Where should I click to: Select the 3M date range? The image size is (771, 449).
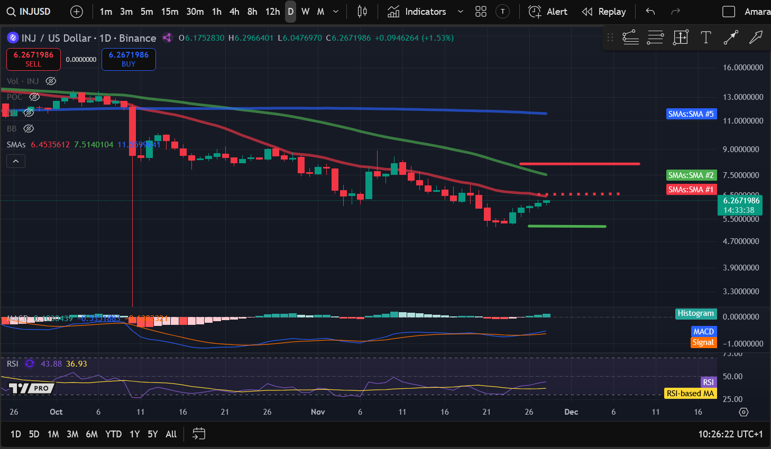[72, 434]
